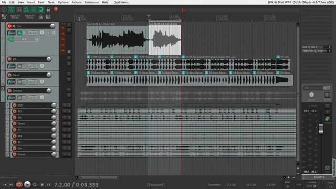Arm the SN track for recording
This screenshot has width=336, height=189.
click(14, 118)
